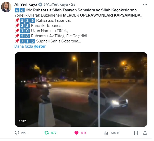This screenshot has height=141, width=154.
Task: Open Ali Yerlikaya's profile picture
Action: tap(6, 7)
